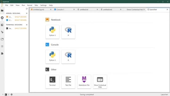Shut down the terminal session
Screen dimensions: 170x96
tap(21, 29)
